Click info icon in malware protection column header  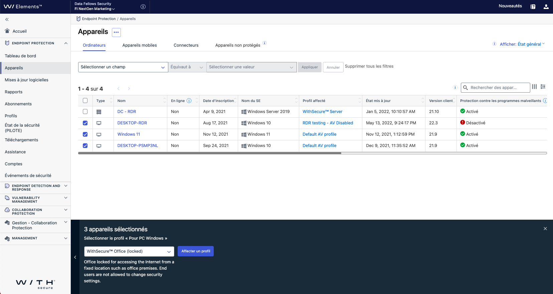(545, 101)
